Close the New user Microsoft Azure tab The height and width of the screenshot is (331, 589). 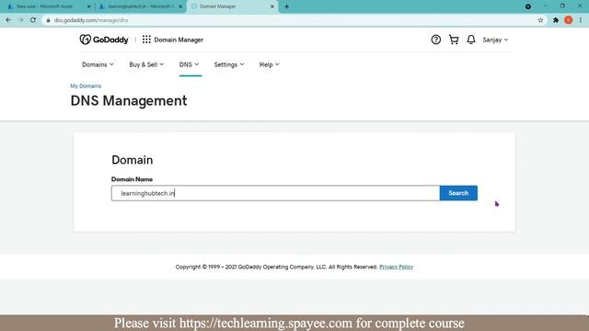[89, 6]
